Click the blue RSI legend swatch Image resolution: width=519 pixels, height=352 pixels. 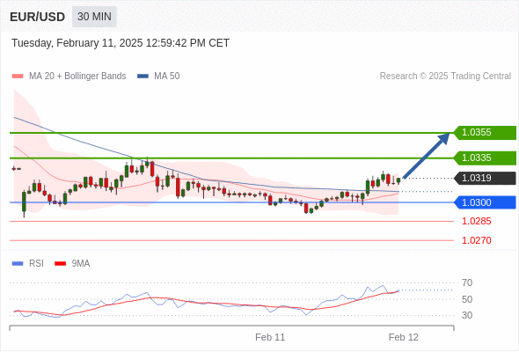18,264
